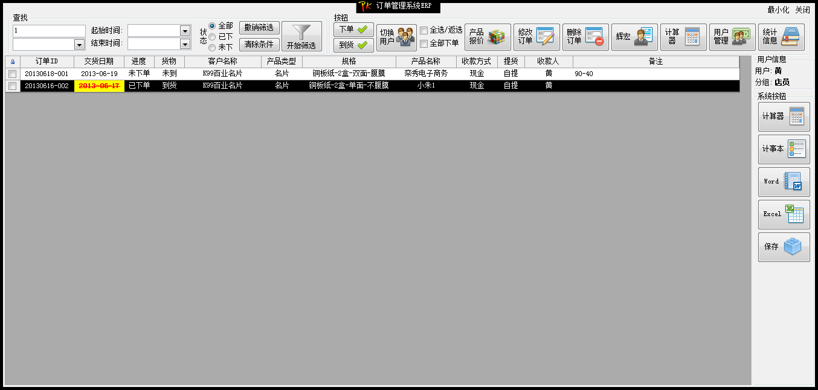
Task: Open the dropdown below the search field
Action: [79, 44]
